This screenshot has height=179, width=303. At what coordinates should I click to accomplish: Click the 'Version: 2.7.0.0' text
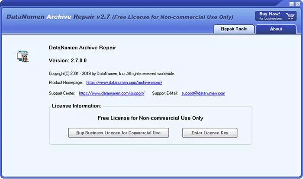[68, 61]
